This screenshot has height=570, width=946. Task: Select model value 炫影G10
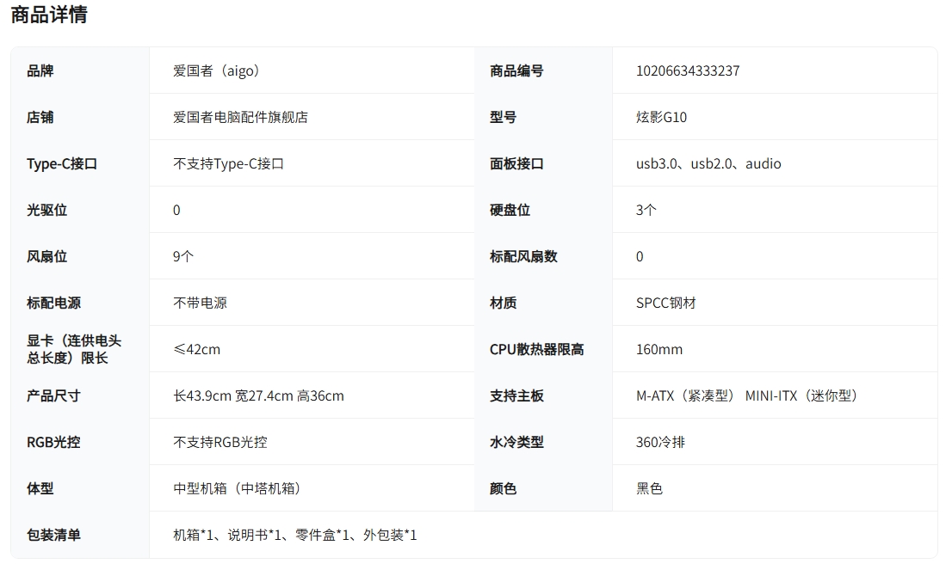(x=661, y=118)
